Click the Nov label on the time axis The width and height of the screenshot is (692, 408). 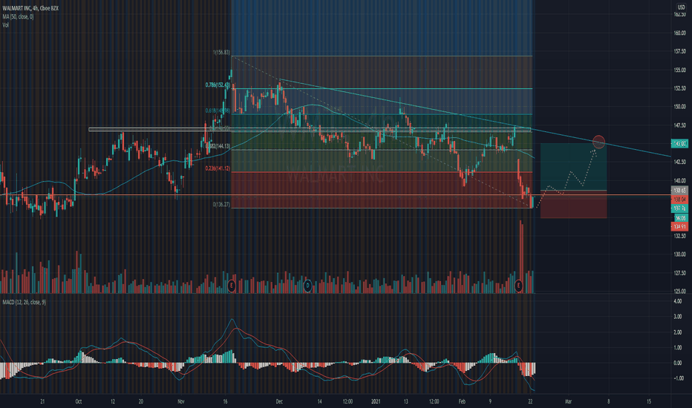[181, 401]
